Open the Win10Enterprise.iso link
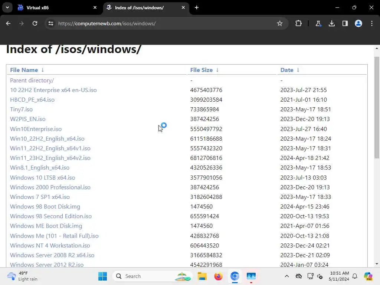The image size is (380, 285). (36, 129)
